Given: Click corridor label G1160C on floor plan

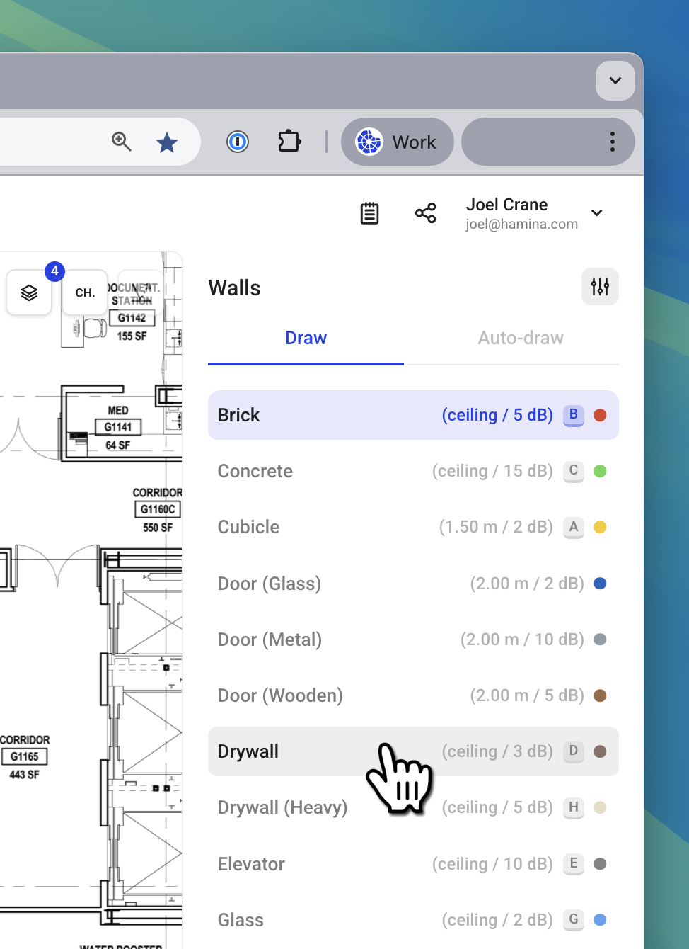Looking at the screenshot, I should (x=158, y=509).
